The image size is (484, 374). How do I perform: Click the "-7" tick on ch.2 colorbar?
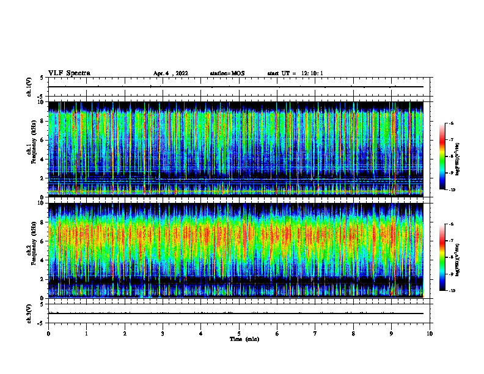(x=451, y=241)
